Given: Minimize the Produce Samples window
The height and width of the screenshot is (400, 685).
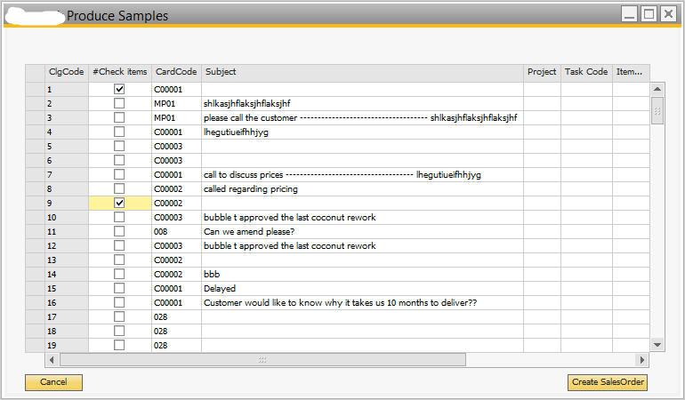Looking at the screenshot, I should (629, 14).
